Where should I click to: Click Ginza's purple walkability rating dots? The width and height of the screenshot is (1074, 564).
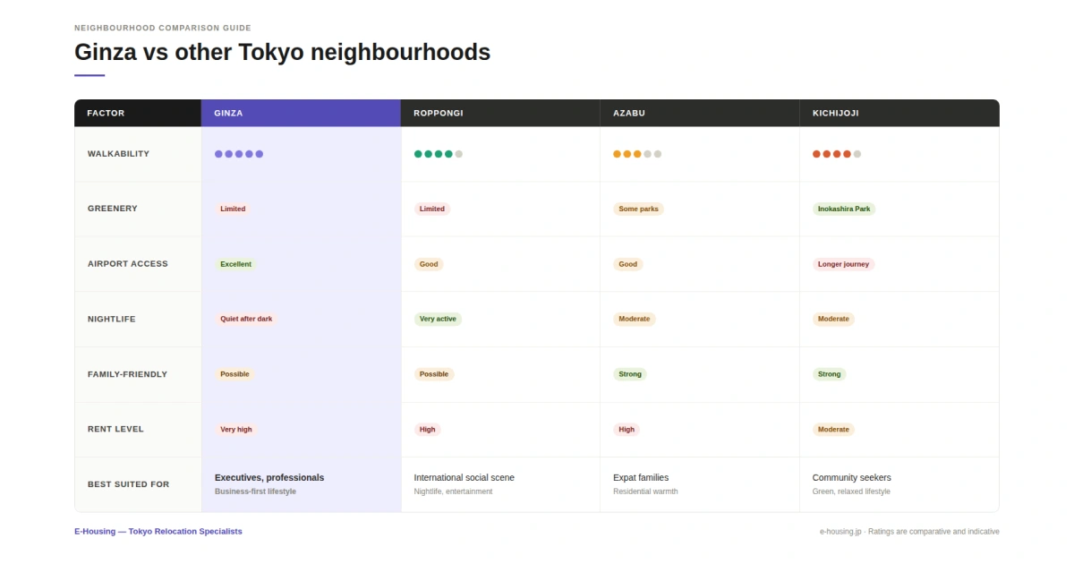[239, 154]
